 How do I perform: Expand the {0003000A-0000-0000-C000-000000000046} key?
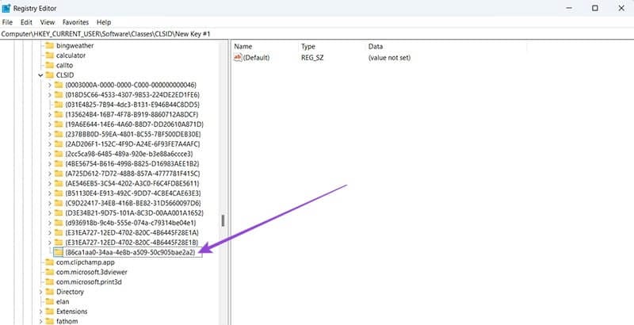tap(49, 85)
